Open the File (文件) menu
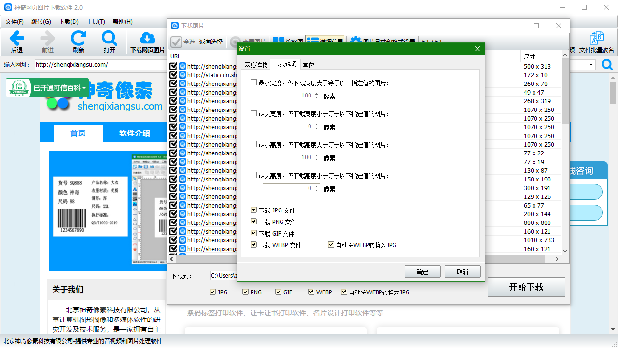Image resolution: width=618 pixels, height=348 pixels. [14, 21]
